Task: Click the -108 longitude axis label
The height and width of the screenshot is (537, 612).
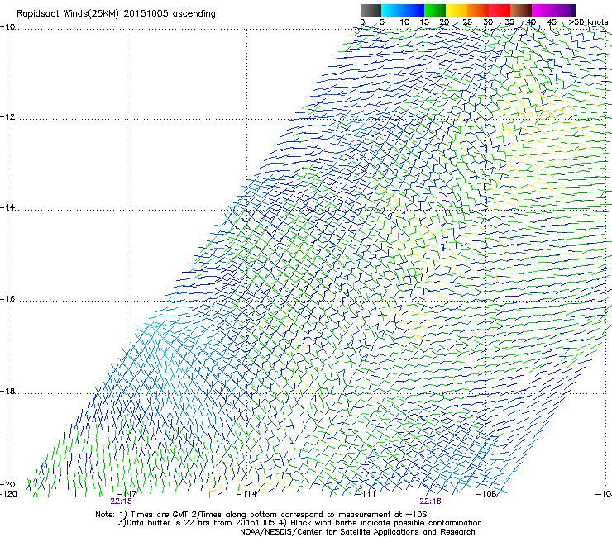Action: click(486, 494)
